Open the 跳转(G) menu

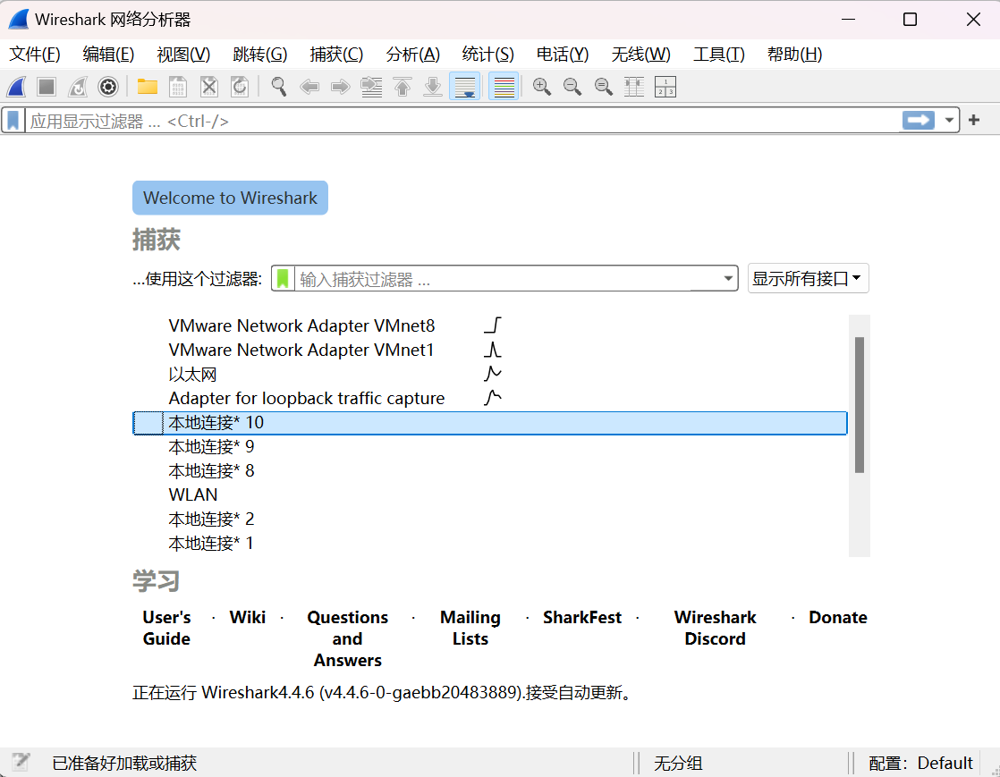click(260, 55)
